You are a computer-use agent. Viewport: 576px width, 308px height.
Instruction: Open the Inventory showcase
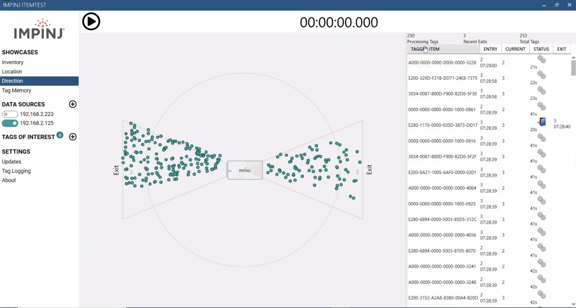pos(12,63)
